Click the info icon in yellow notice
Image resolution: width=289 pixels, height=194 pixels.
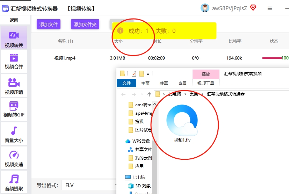(120, 30)
